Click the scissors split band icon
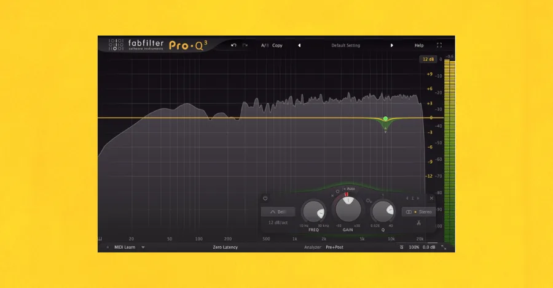The width and height of the screenshot is (553, 288). 418,222
